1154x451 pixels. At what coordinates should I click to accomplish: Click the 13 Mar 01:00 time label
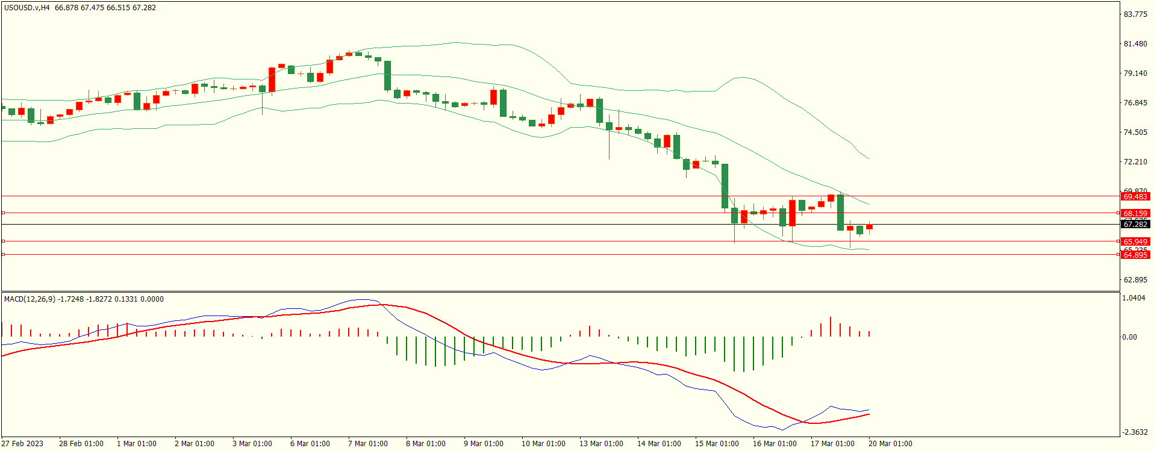point(601,443)
